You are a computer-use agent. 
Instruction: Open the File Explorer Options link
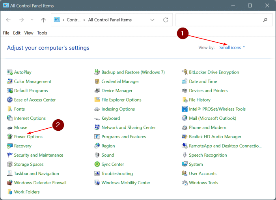point(121,100)
